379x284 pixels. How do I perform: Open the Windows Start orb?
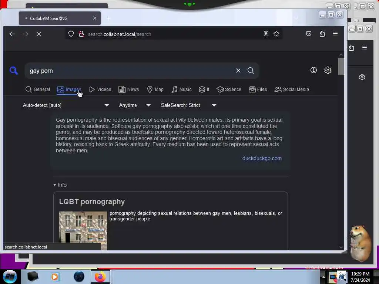click(x=10, y=277)
